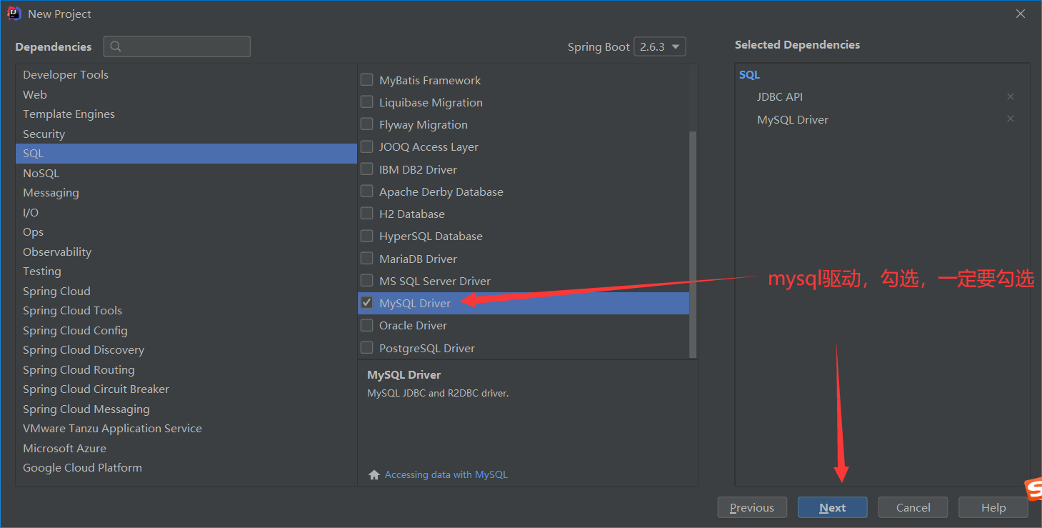The width and height of the screenshot is (1042, 528).
Task: Check the MyBatis Framework checkbox
Action: coord(367,80)
